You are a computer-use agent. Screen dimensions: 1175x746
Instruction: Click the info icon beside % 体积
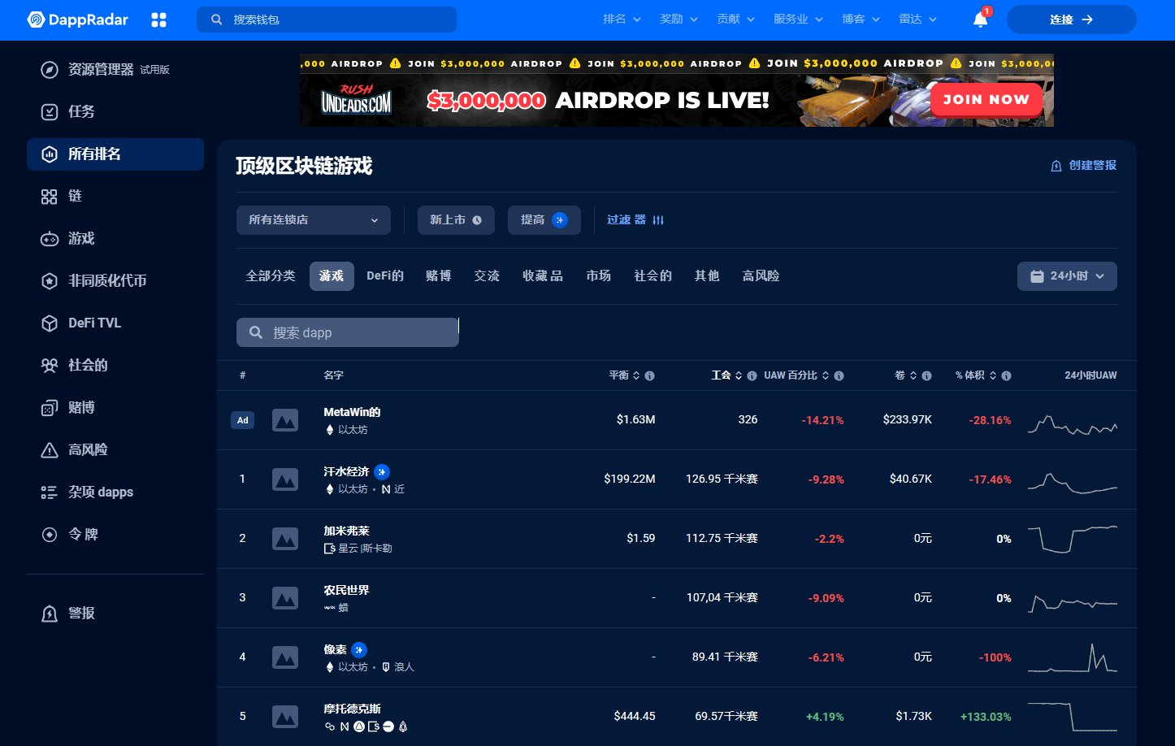pos(1007,375)
